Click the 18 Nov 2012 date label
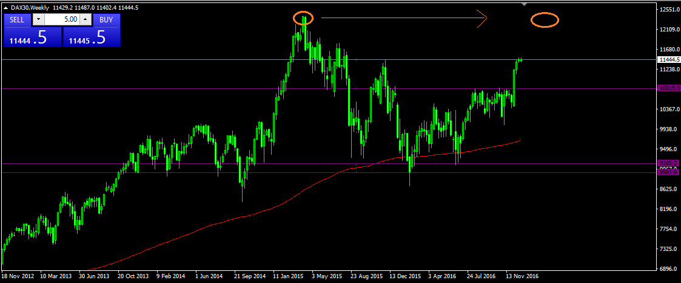Screen dimensions: 681x283 click(x=17, y=276)
